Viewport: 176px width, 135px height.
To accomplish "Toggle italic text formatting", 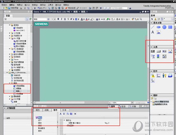I will tap(61, 19).
